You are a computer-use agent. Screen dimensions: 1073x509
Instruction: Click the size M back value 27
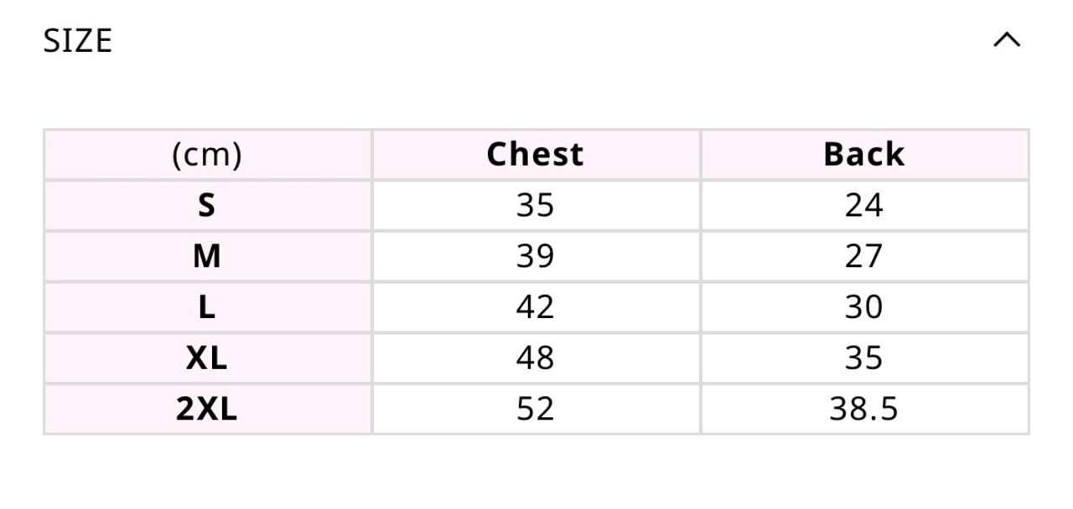(x=863, y=257)
